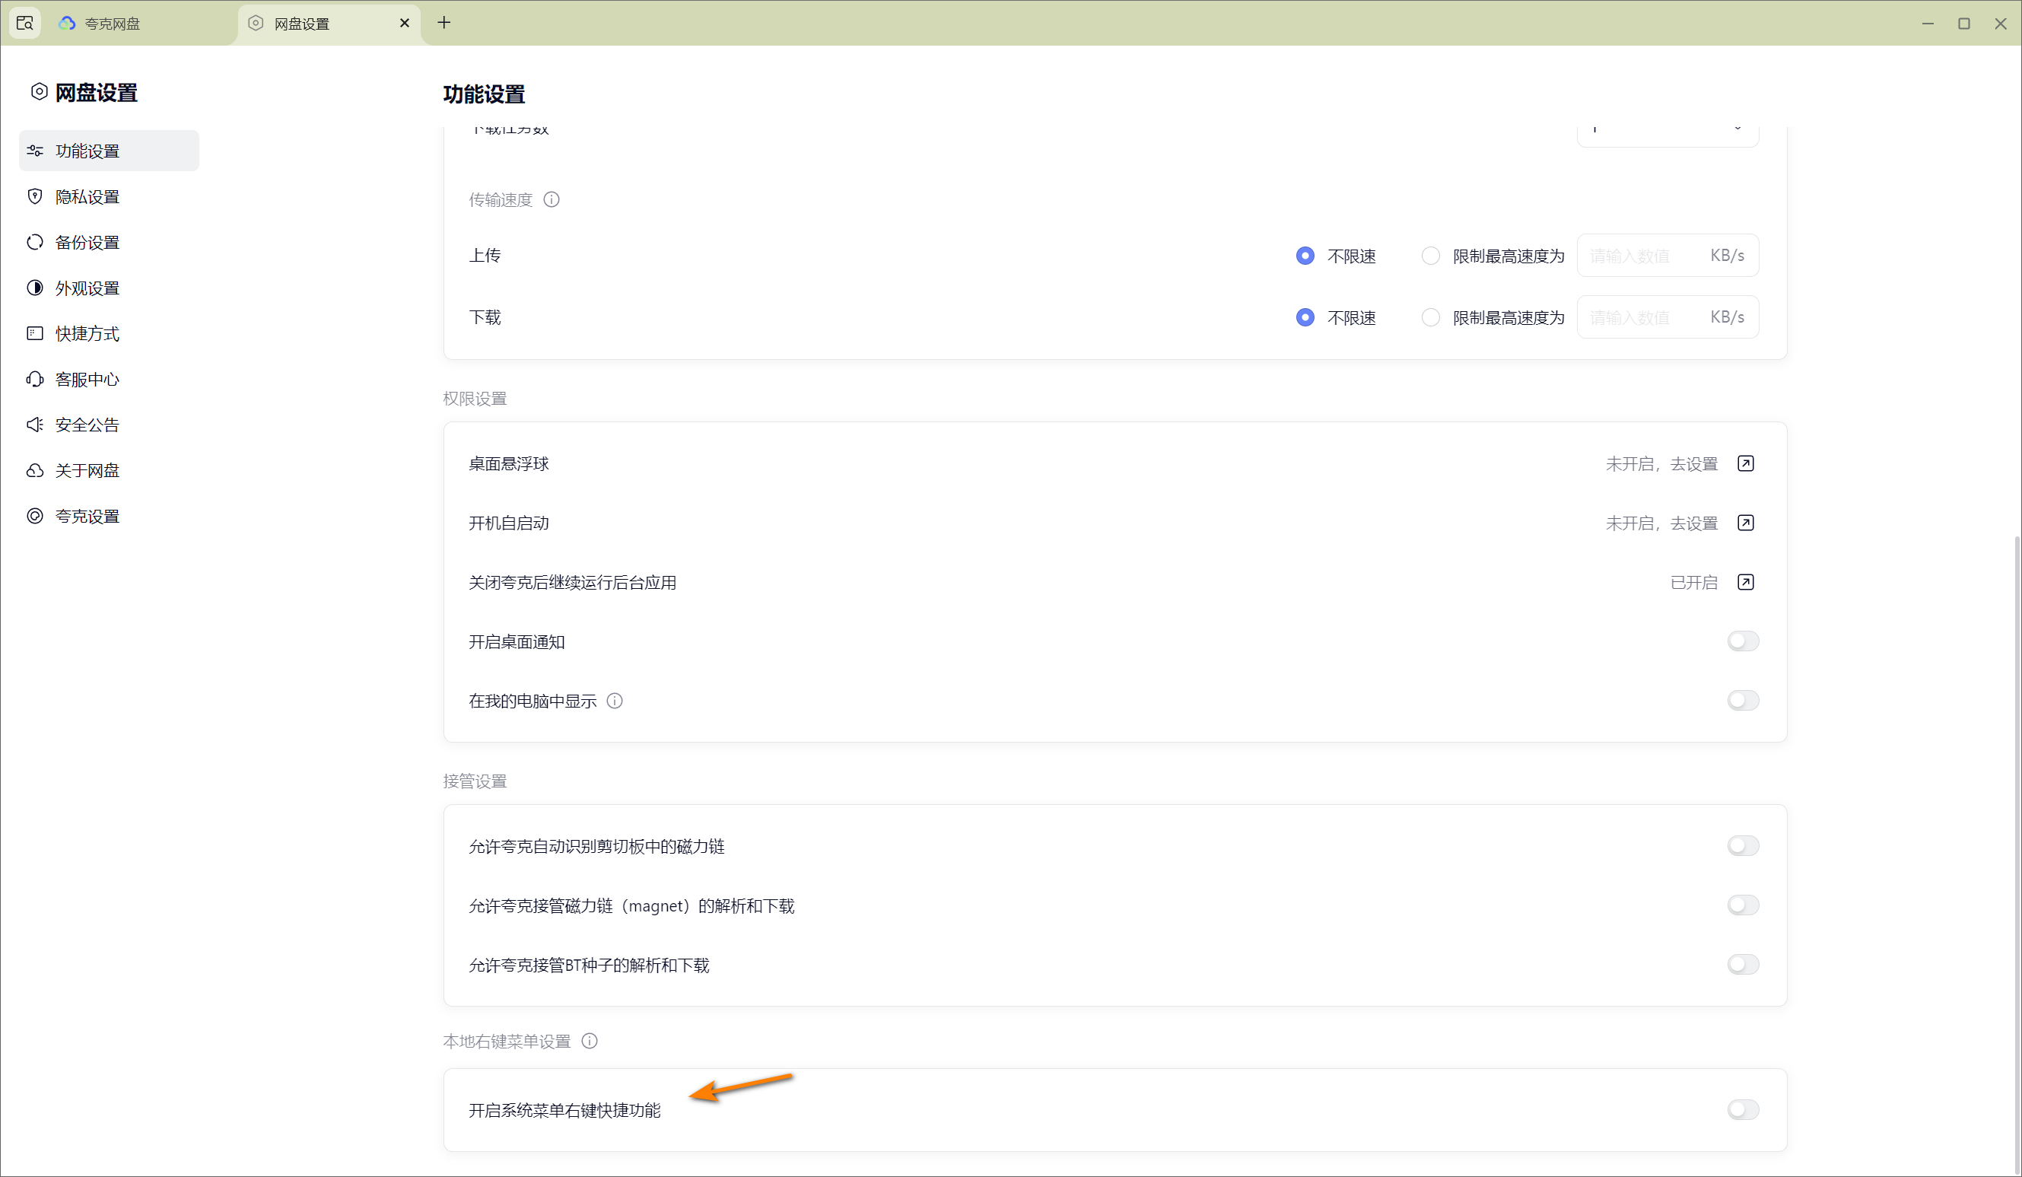The image size is (2022, 1177).
Task: Open 隐私设置 in the sidebar
Action: click(x=87, y=196)
